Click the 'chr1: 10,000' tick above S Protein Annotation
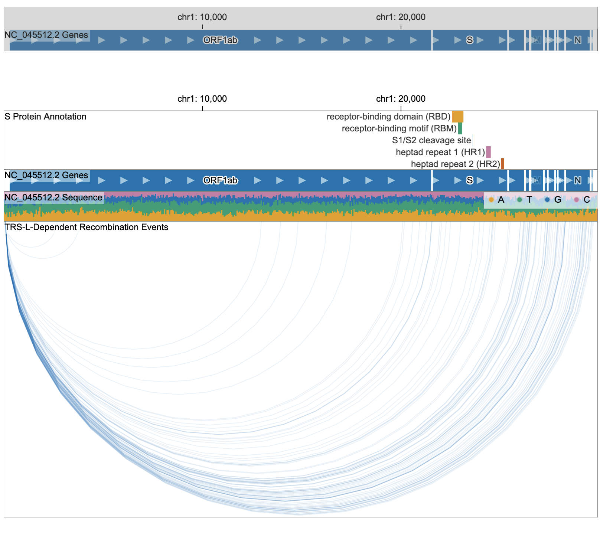 pyautogui.click(x=202, y=99)
